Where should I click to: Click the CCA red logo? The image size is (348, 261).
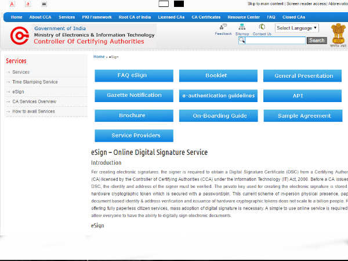(20, 35)
